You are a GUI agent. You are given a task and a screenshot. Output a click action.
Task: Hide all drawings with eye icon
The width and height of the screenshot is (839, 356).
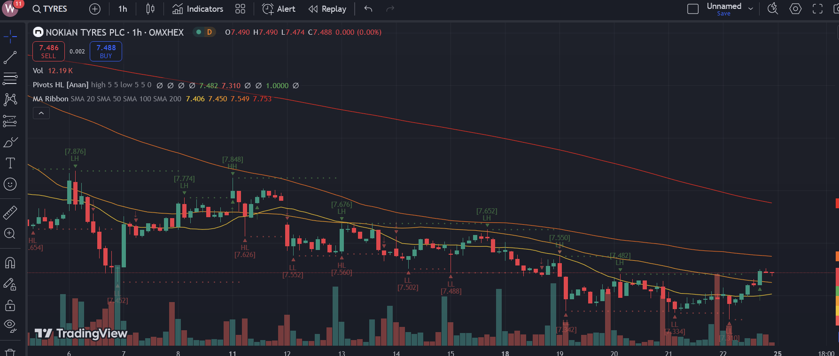coord(10,326)
